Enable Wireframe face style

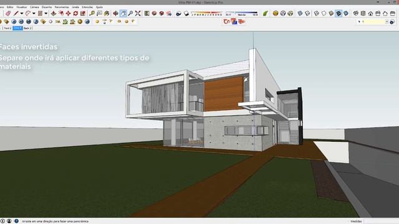pos(316,13)
